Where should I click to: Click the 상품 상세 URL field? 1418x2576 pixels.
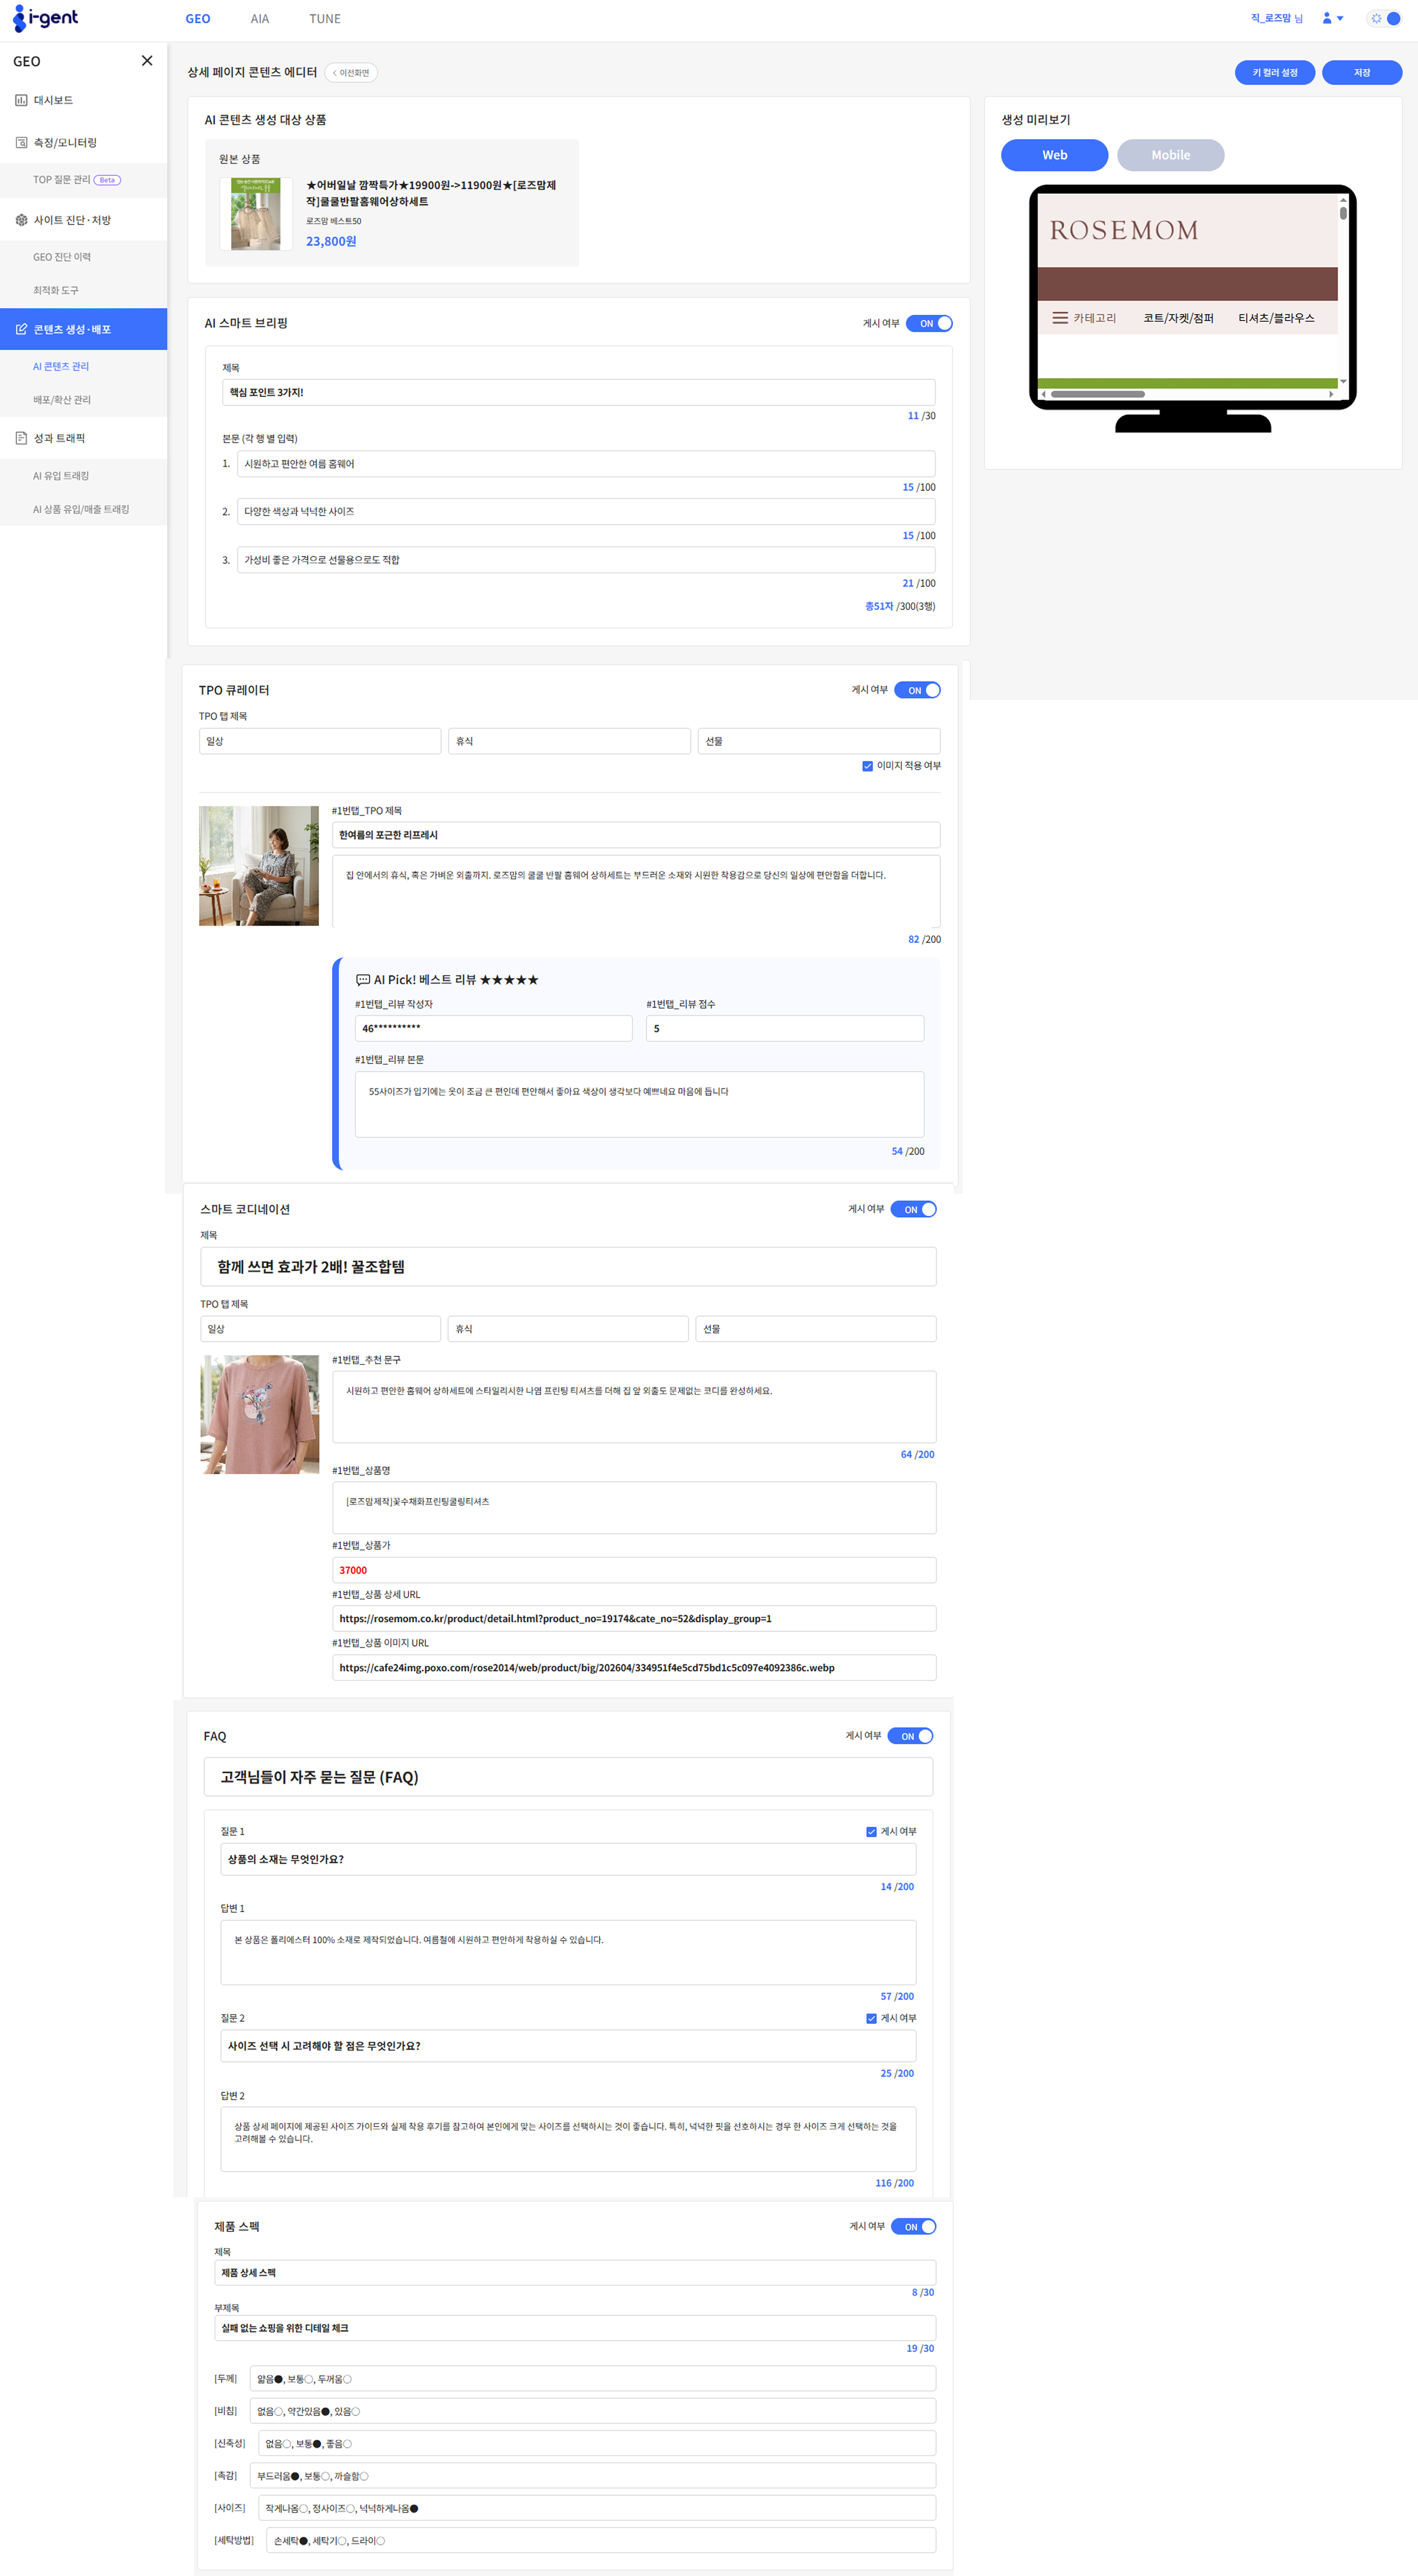[634, 1618]
